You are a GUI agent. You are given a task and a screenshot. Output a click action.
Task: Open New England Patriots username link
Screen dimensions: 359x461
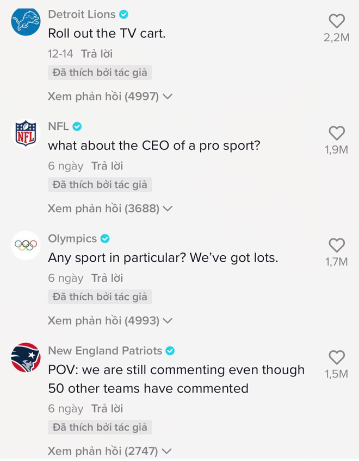pos(105,351)
